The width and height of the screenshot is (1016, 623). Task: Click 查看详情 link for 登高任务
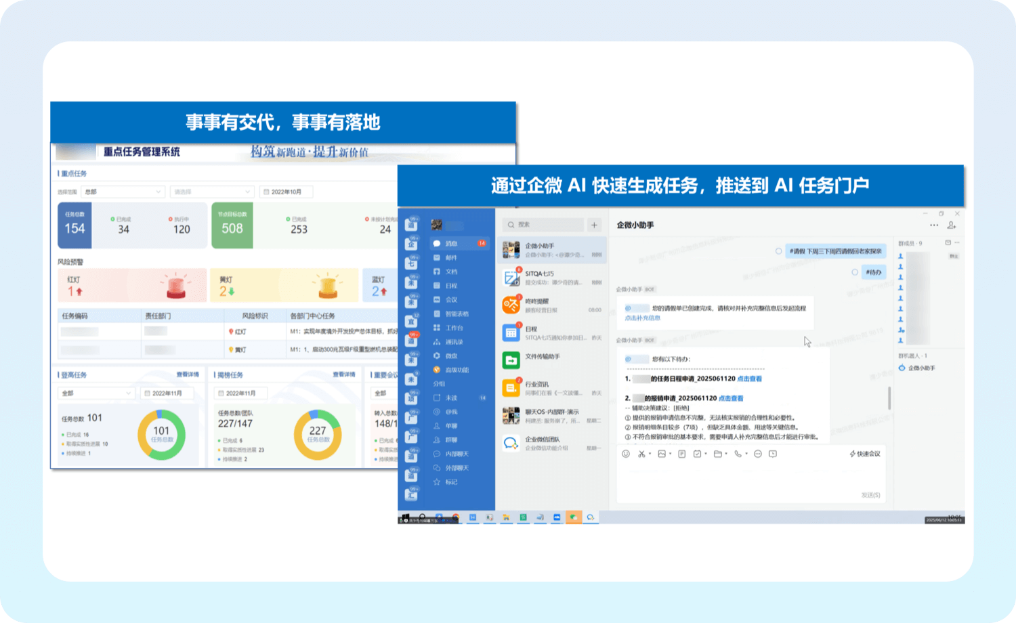pos(188,374)
